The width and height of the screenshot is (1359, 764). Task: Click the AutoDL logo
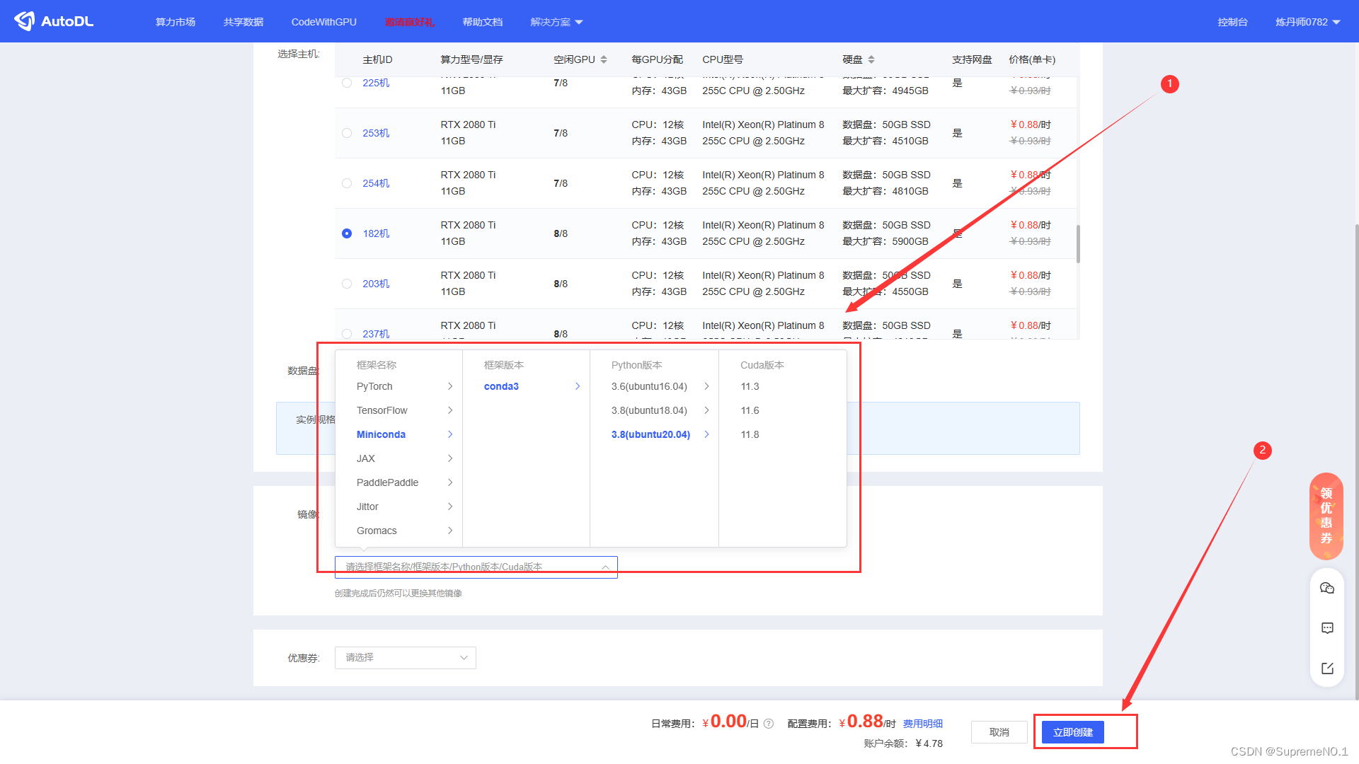point(54,21)
